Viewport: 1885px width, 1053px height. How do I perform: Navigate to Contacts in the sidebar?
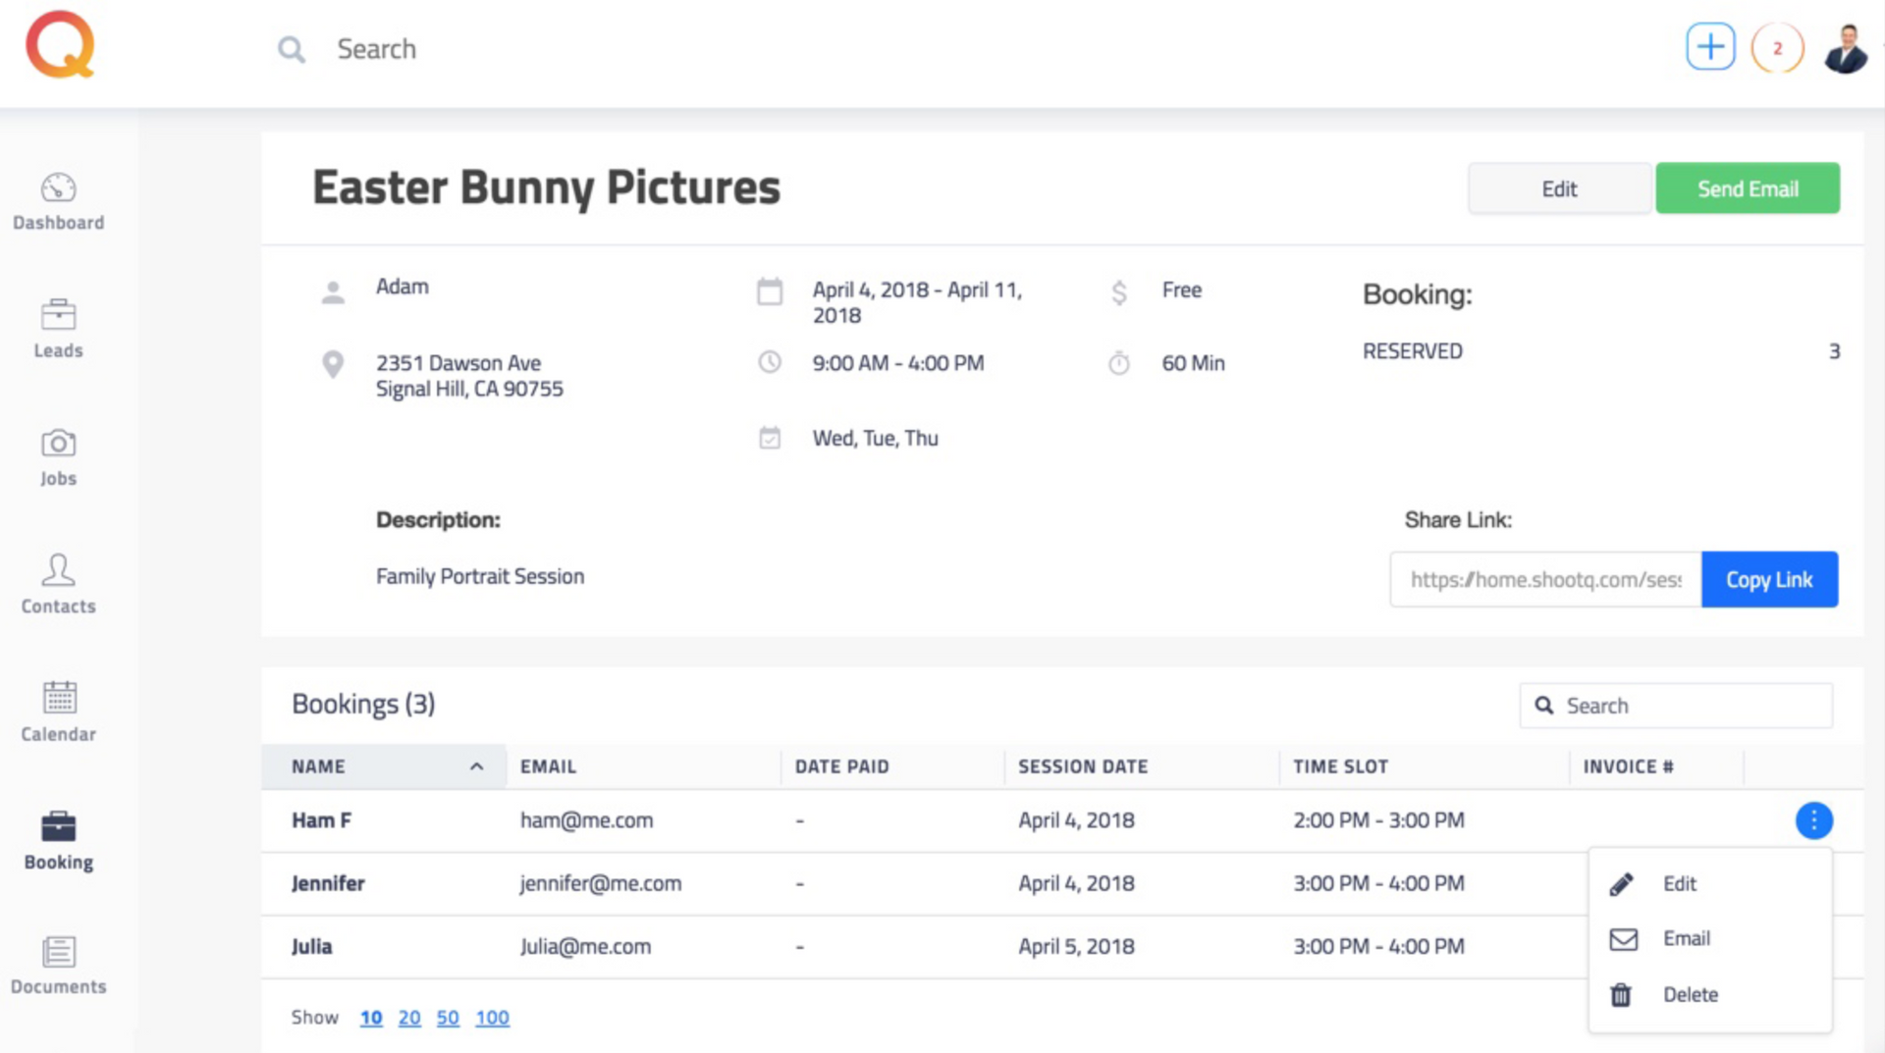tap(58, 584)
